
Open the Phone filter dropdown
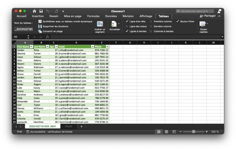coord(107,47)
